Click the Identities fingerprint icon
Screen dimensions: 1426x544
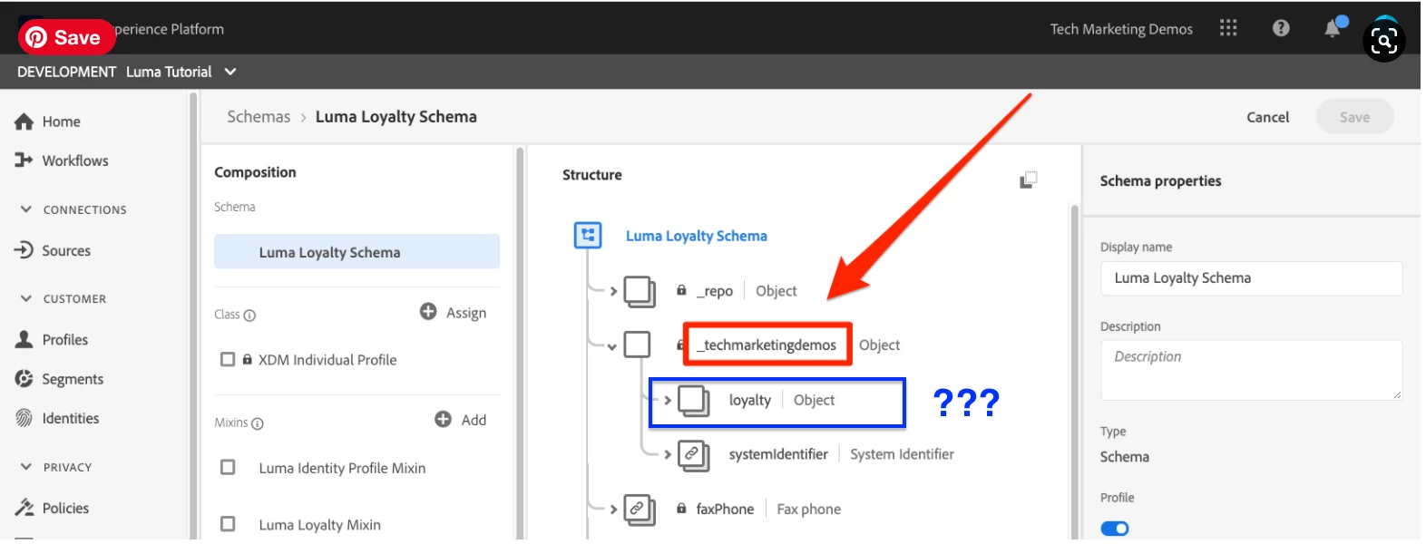point(24,418)
